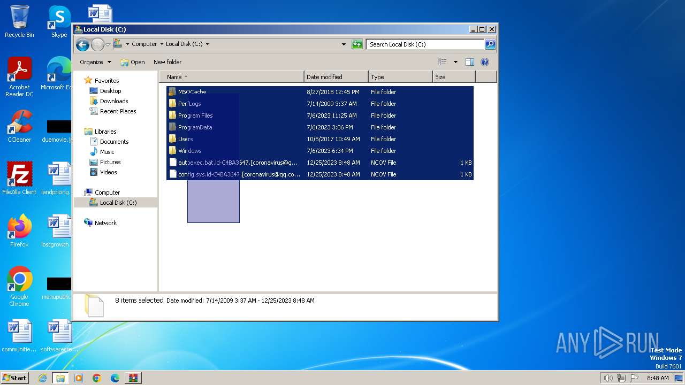Open the Google Chrome desktop shortcut
The width and height of the screenshot is (685, 385).
coord(19,287)
